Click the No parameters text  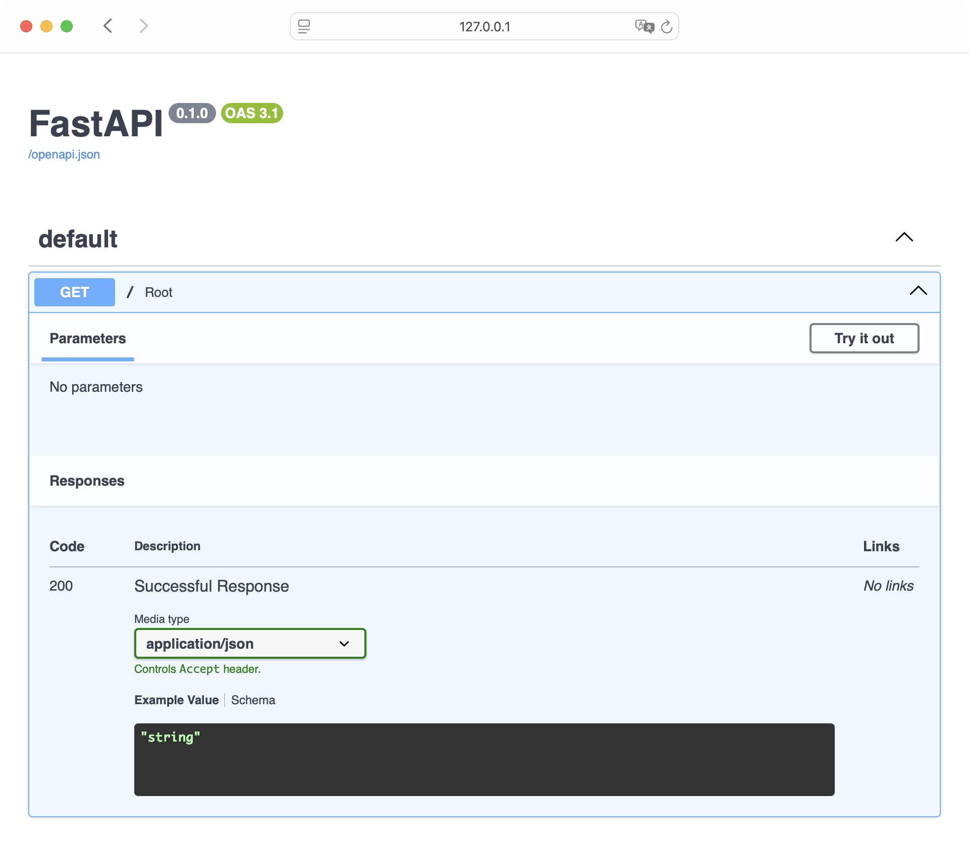(96, 387)
